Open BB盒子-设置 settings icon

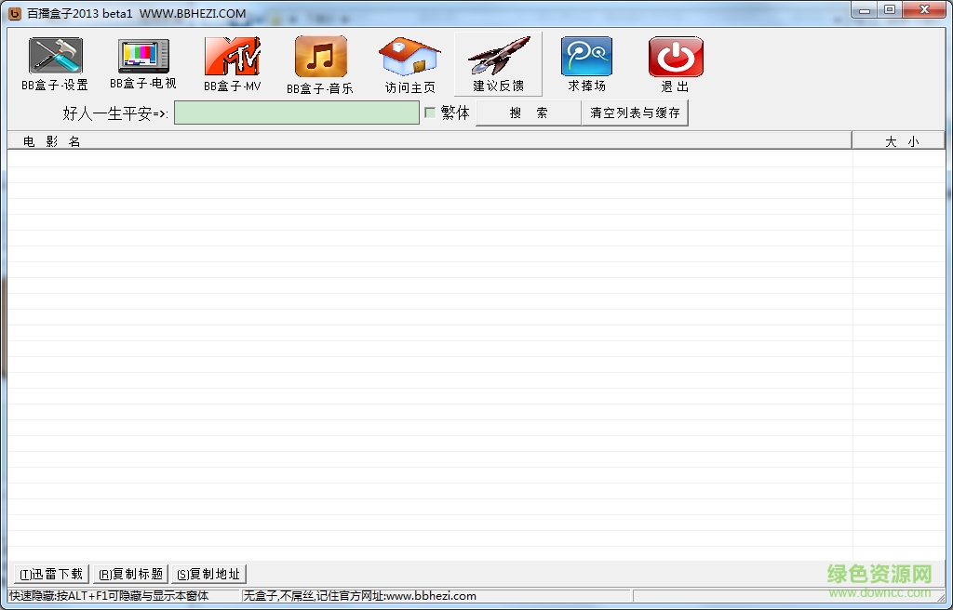[53, 63]
